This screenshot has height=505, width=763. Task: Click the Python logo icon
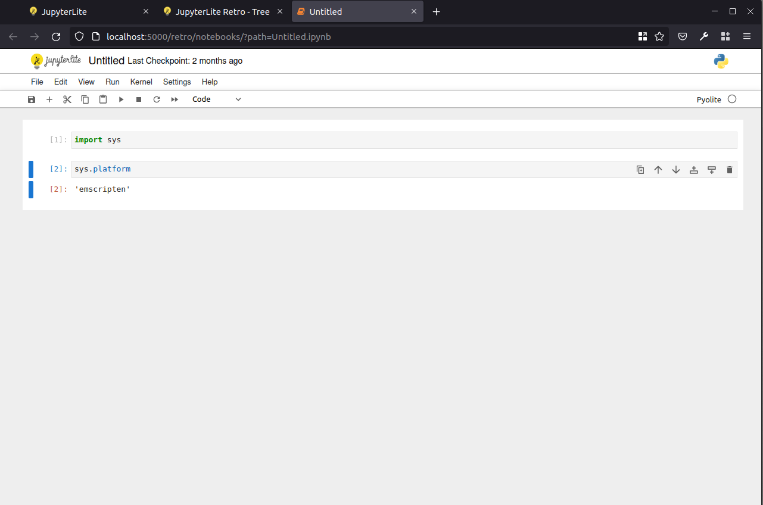pyautogui.click(x=721, y=61)
